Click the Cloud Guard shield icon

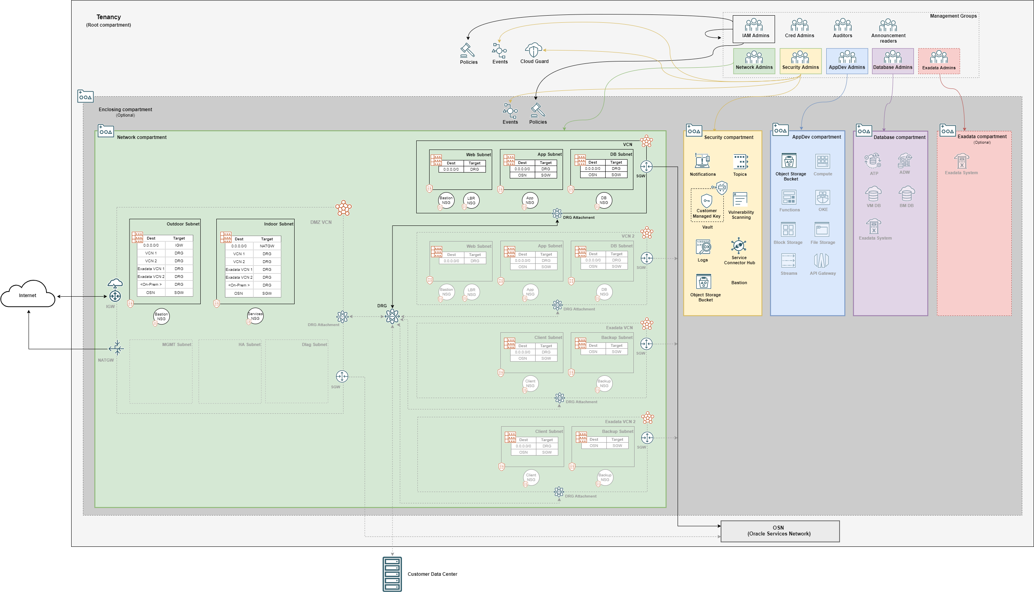coord(533,50)
